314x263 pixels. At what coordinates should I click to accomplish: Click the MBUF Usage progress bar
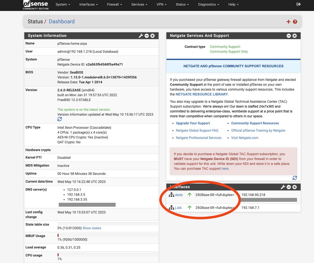point(108,235)
